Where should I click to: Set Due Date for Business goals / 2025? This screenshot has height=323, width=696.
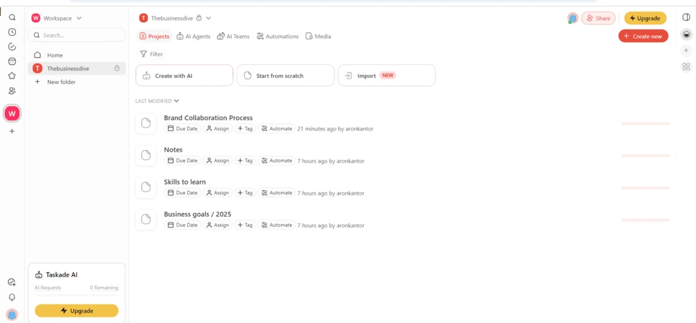click(182, 225)
